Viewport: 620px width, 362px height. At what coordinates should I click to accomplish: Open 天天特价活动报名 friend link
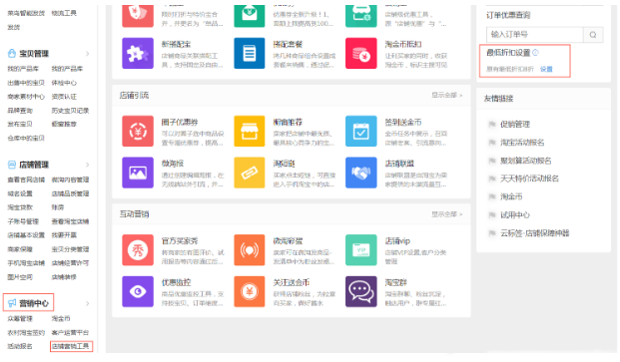pyautogui.click(x=529, y=179)
